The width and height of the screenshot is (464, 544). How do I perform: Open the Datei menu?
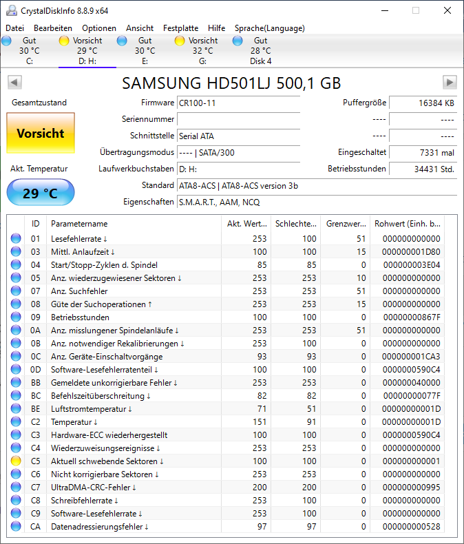coord(15,28)
